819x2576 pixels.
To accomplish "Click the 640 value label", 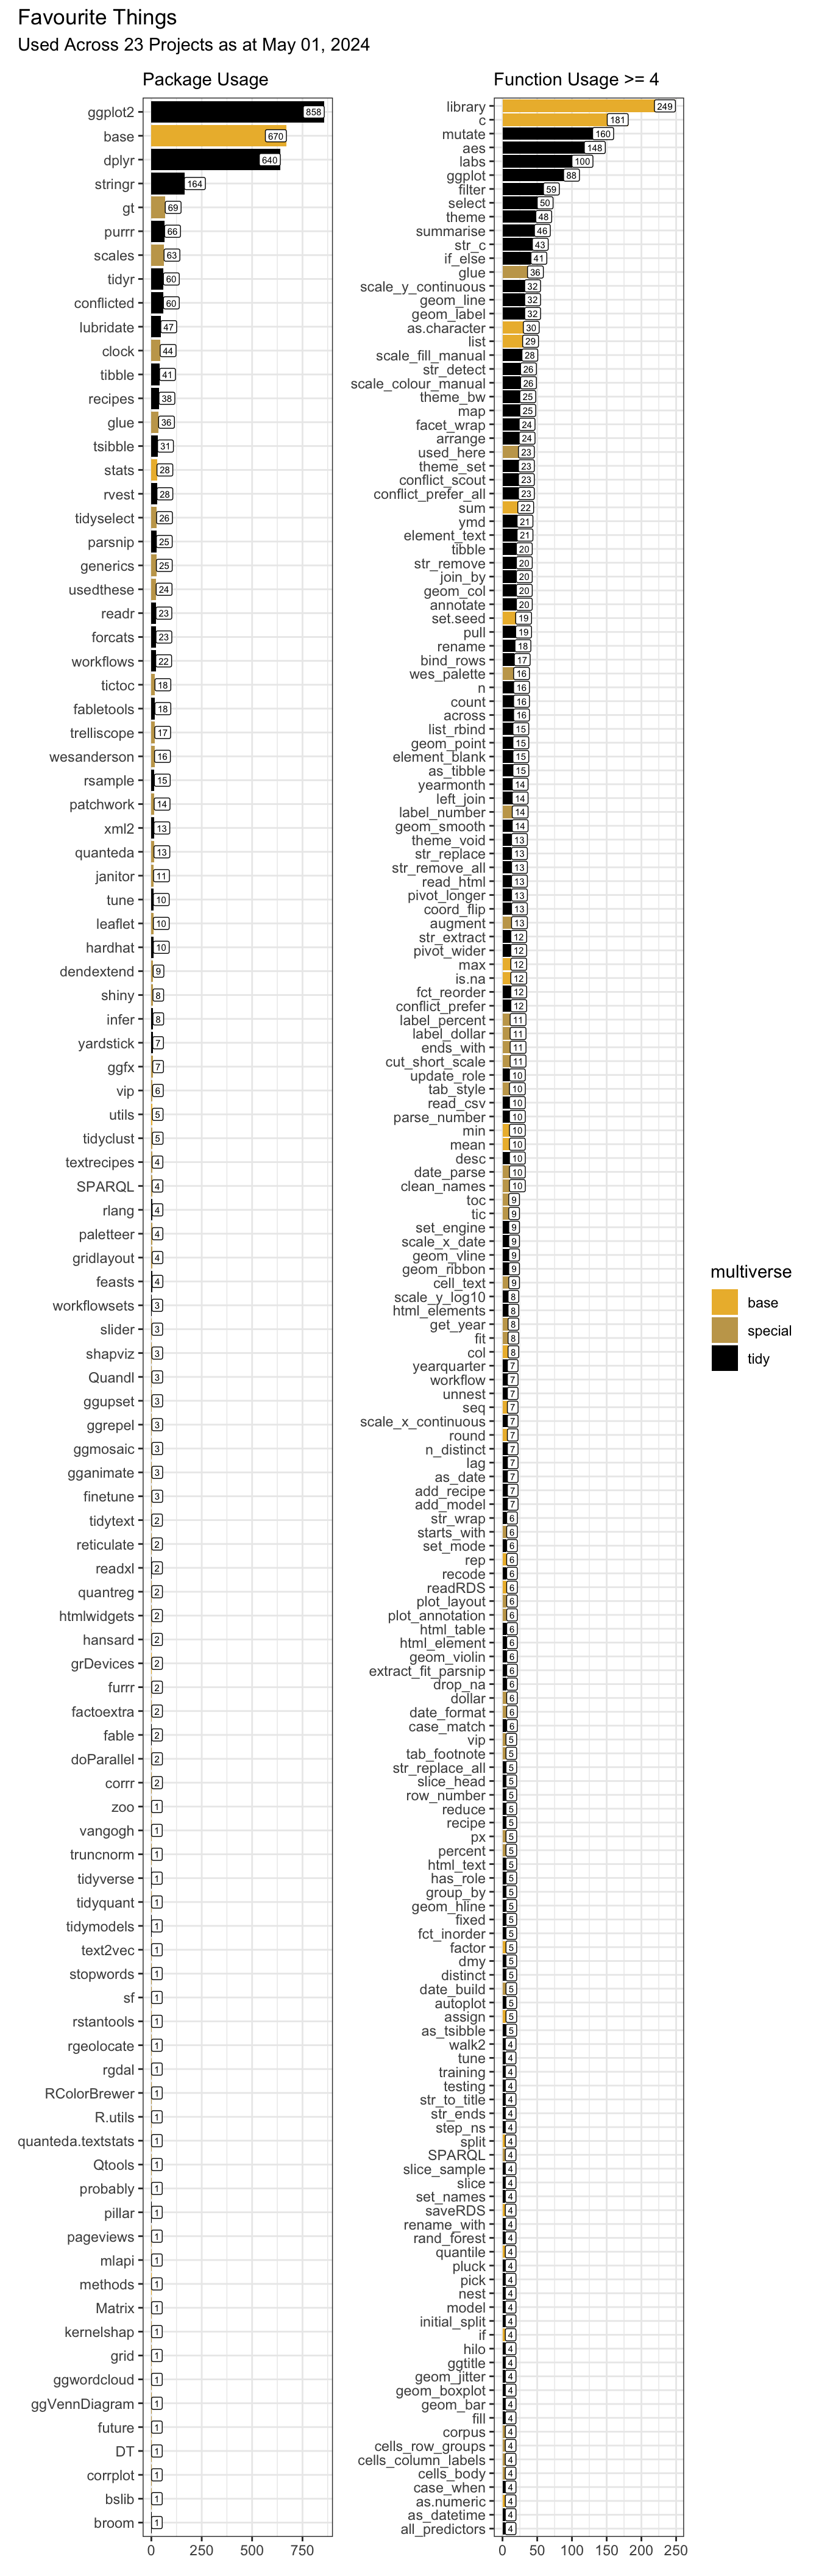I will pyautogui.click(x=270, y=160).
